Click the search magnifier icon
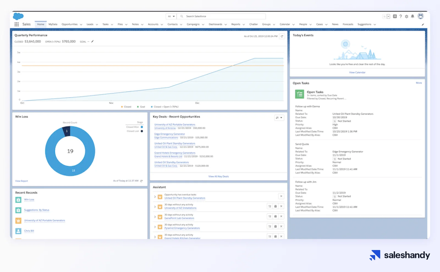440x272 pixels. (182, 16)
